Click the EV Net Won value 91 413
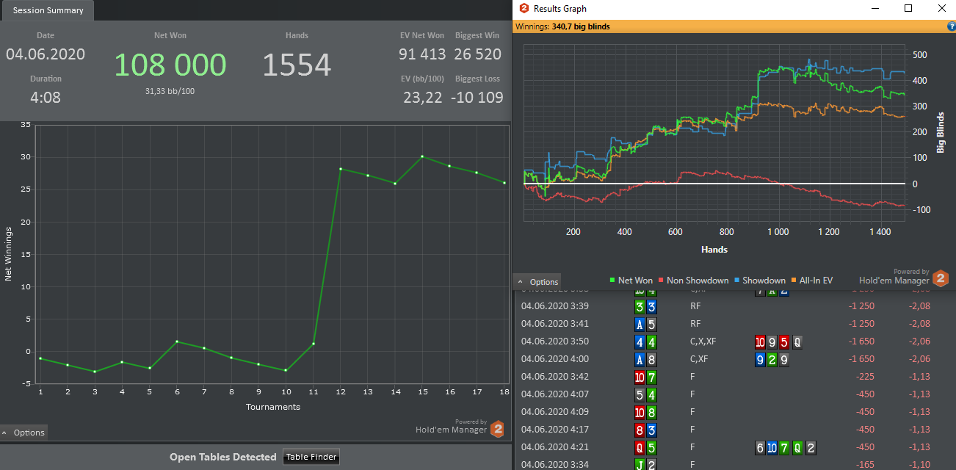956x470 pixels. pyautogui.click(x=422, y=54)
